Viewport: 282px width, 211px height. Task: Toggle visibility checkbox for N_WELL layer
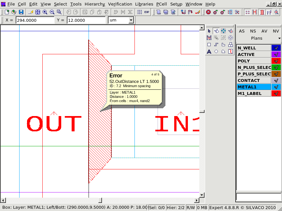pyautogui.click(x=276, y=48)
